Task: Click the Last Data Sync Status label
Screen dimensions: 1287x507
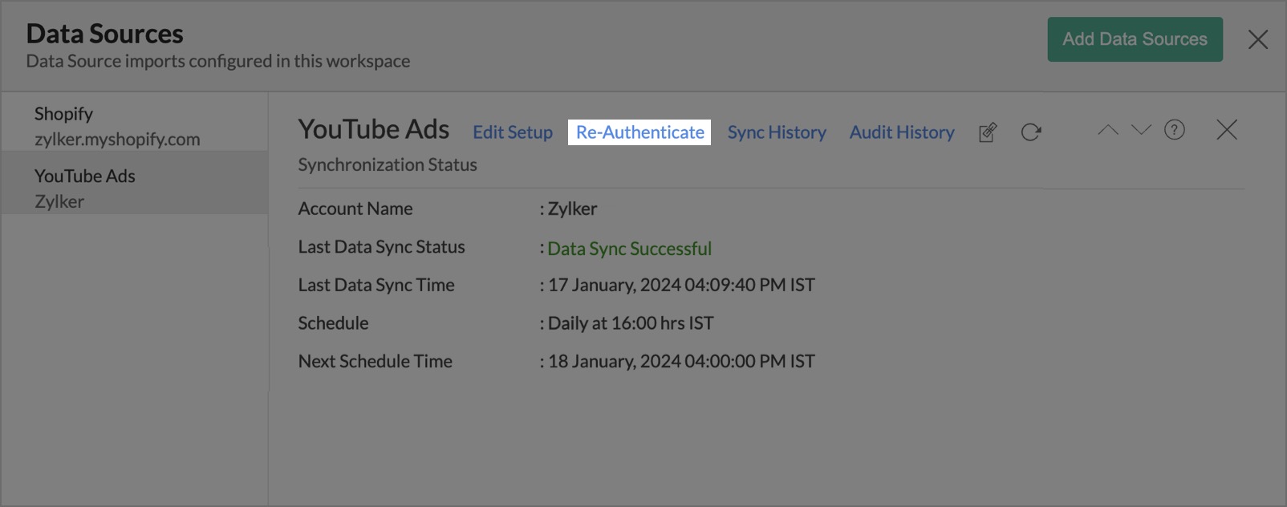Action: [381, 247]
